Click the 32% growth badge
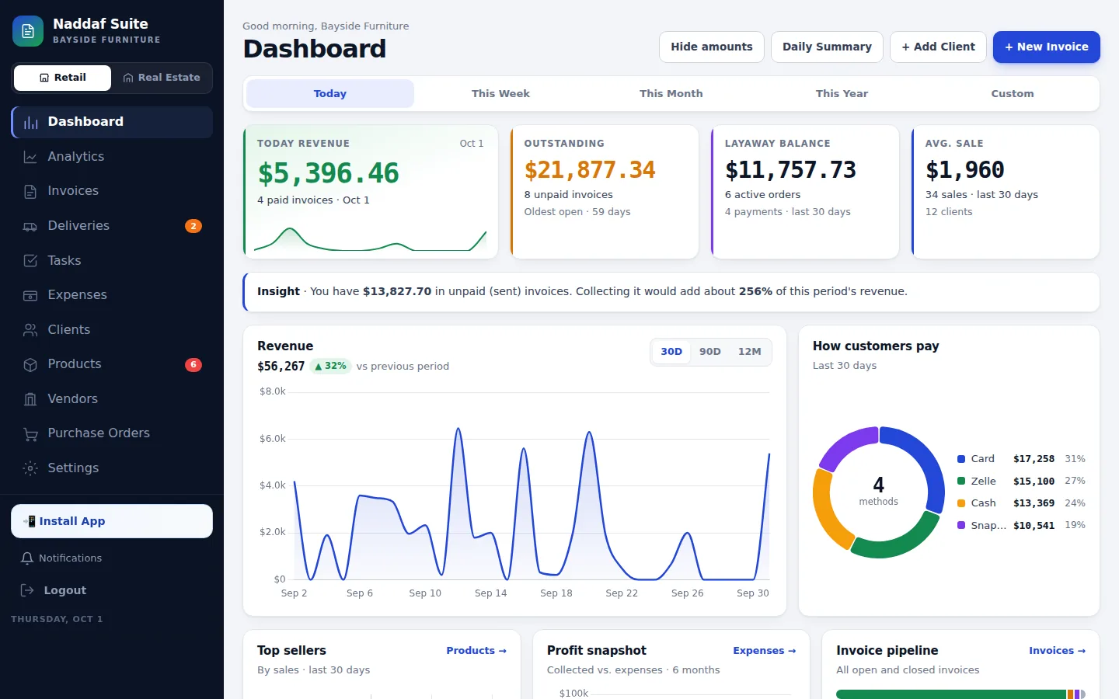The width and height of the screenshot is (1119, 699). pos(331,366)
